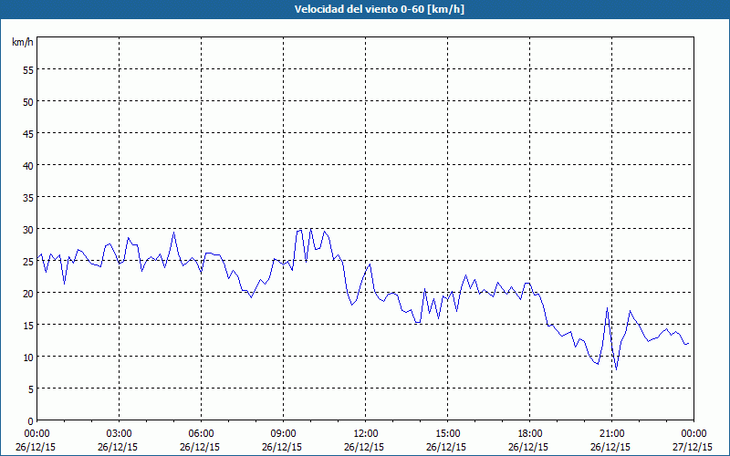Click the 12:00 time label
Screen dimensions: 730x456
tap(366, 434)
